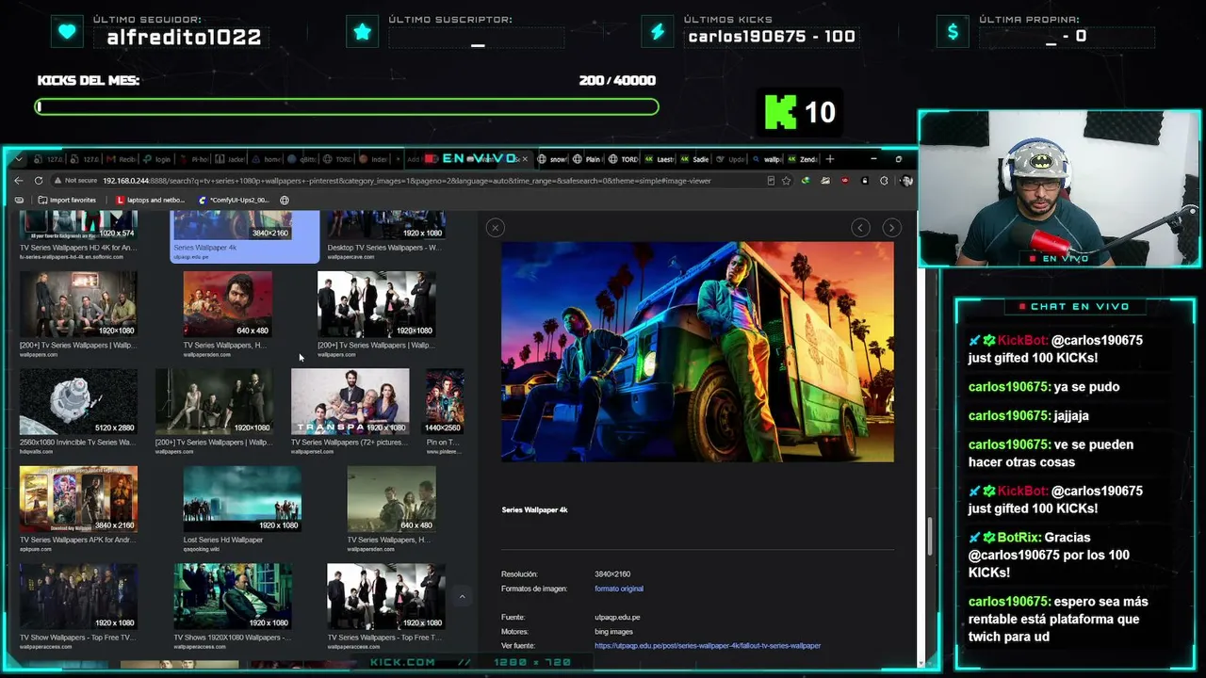Viewport: 1206px width, 678px height.
Task: Click the green Kick K logo
Action: 780,112
